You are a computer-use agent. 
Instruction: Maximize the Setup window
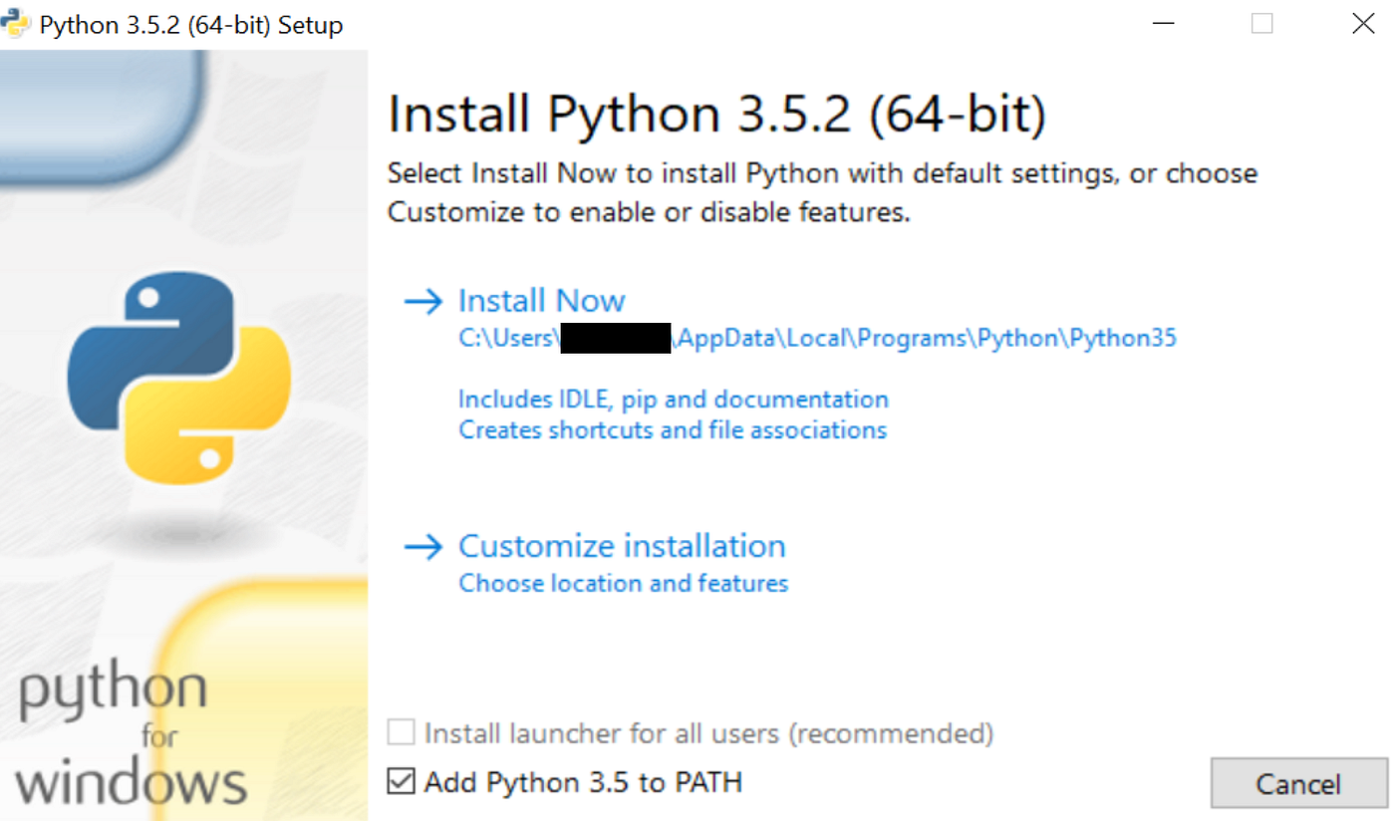tap(1262, 24)
